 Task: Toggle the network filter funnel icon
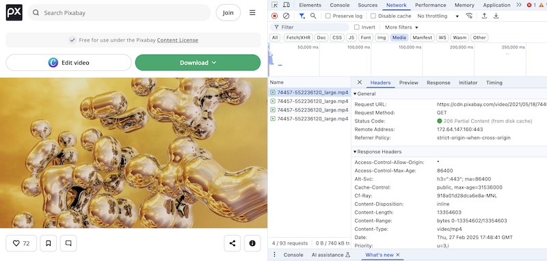(x=302, y=16)
